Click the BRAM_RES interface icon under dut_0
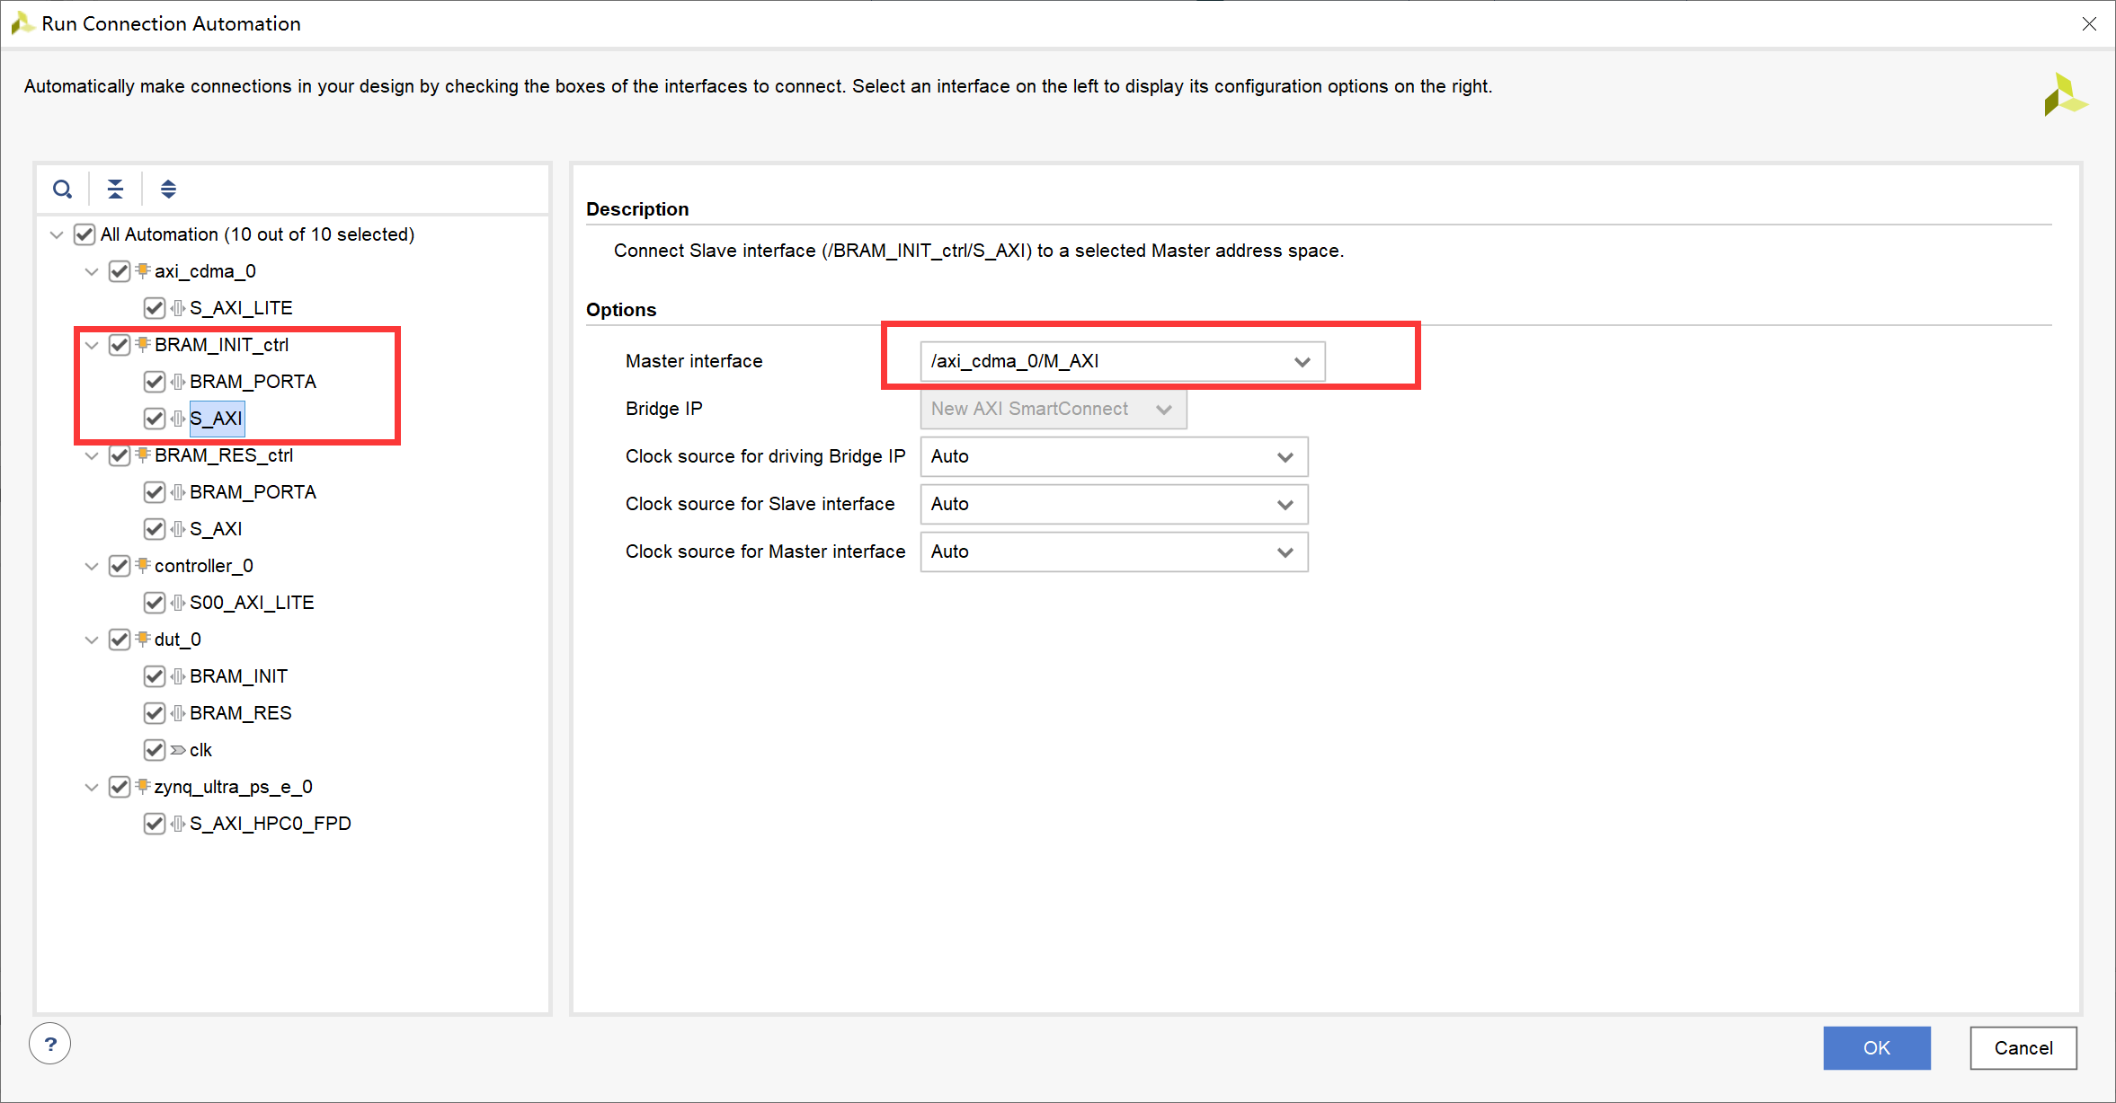The height and width of the screenshot is (1103, 2116). point(178,713)
